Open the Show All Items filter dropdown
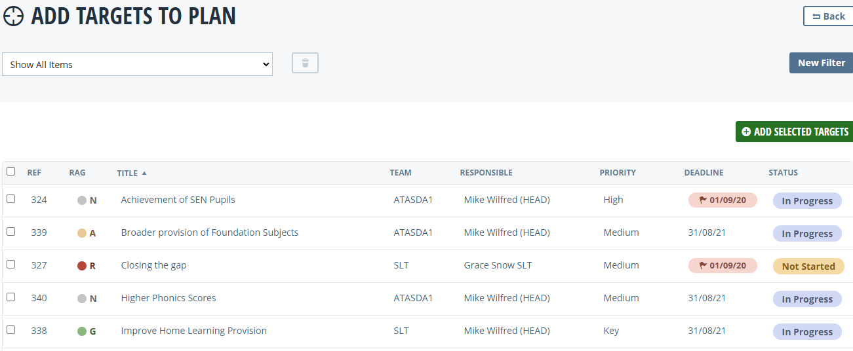This screenshot has height=351, width=853. pyautogui.click(x=137, y=64)
